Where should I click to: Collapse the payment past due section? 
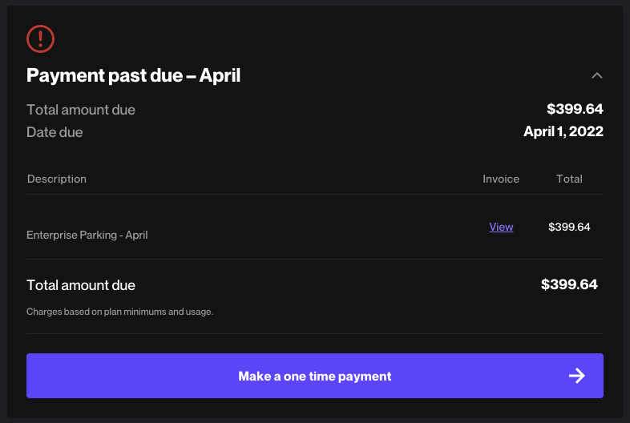pyautogui.click(x=596, y=75)
